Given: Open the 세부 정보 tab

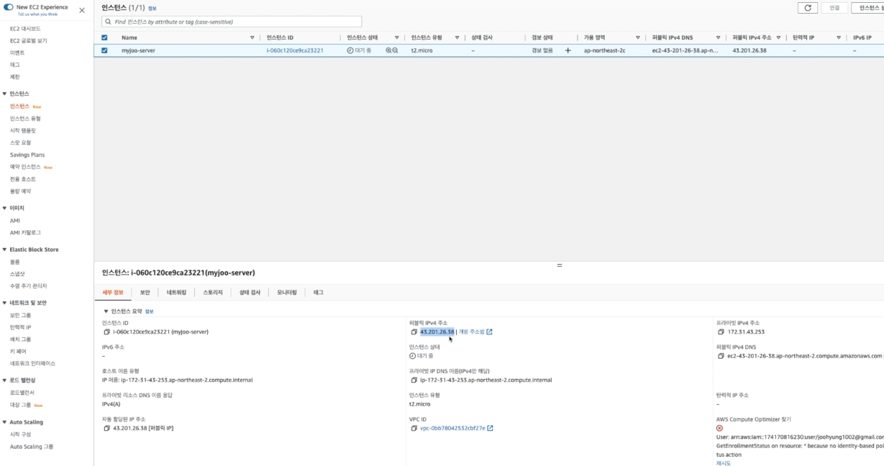Looking at the screenshot, I should 113,293.
